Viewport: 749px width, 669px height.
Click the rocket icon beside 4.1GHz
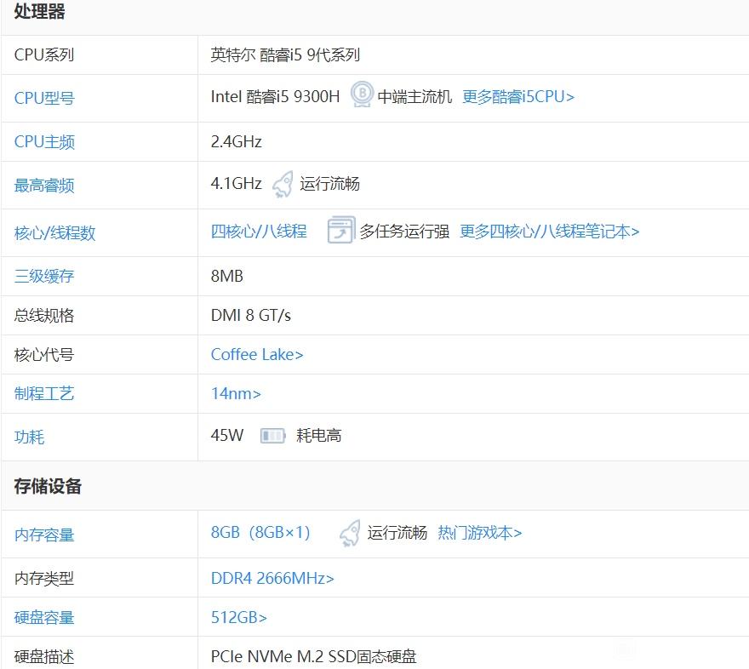(283, 185)
